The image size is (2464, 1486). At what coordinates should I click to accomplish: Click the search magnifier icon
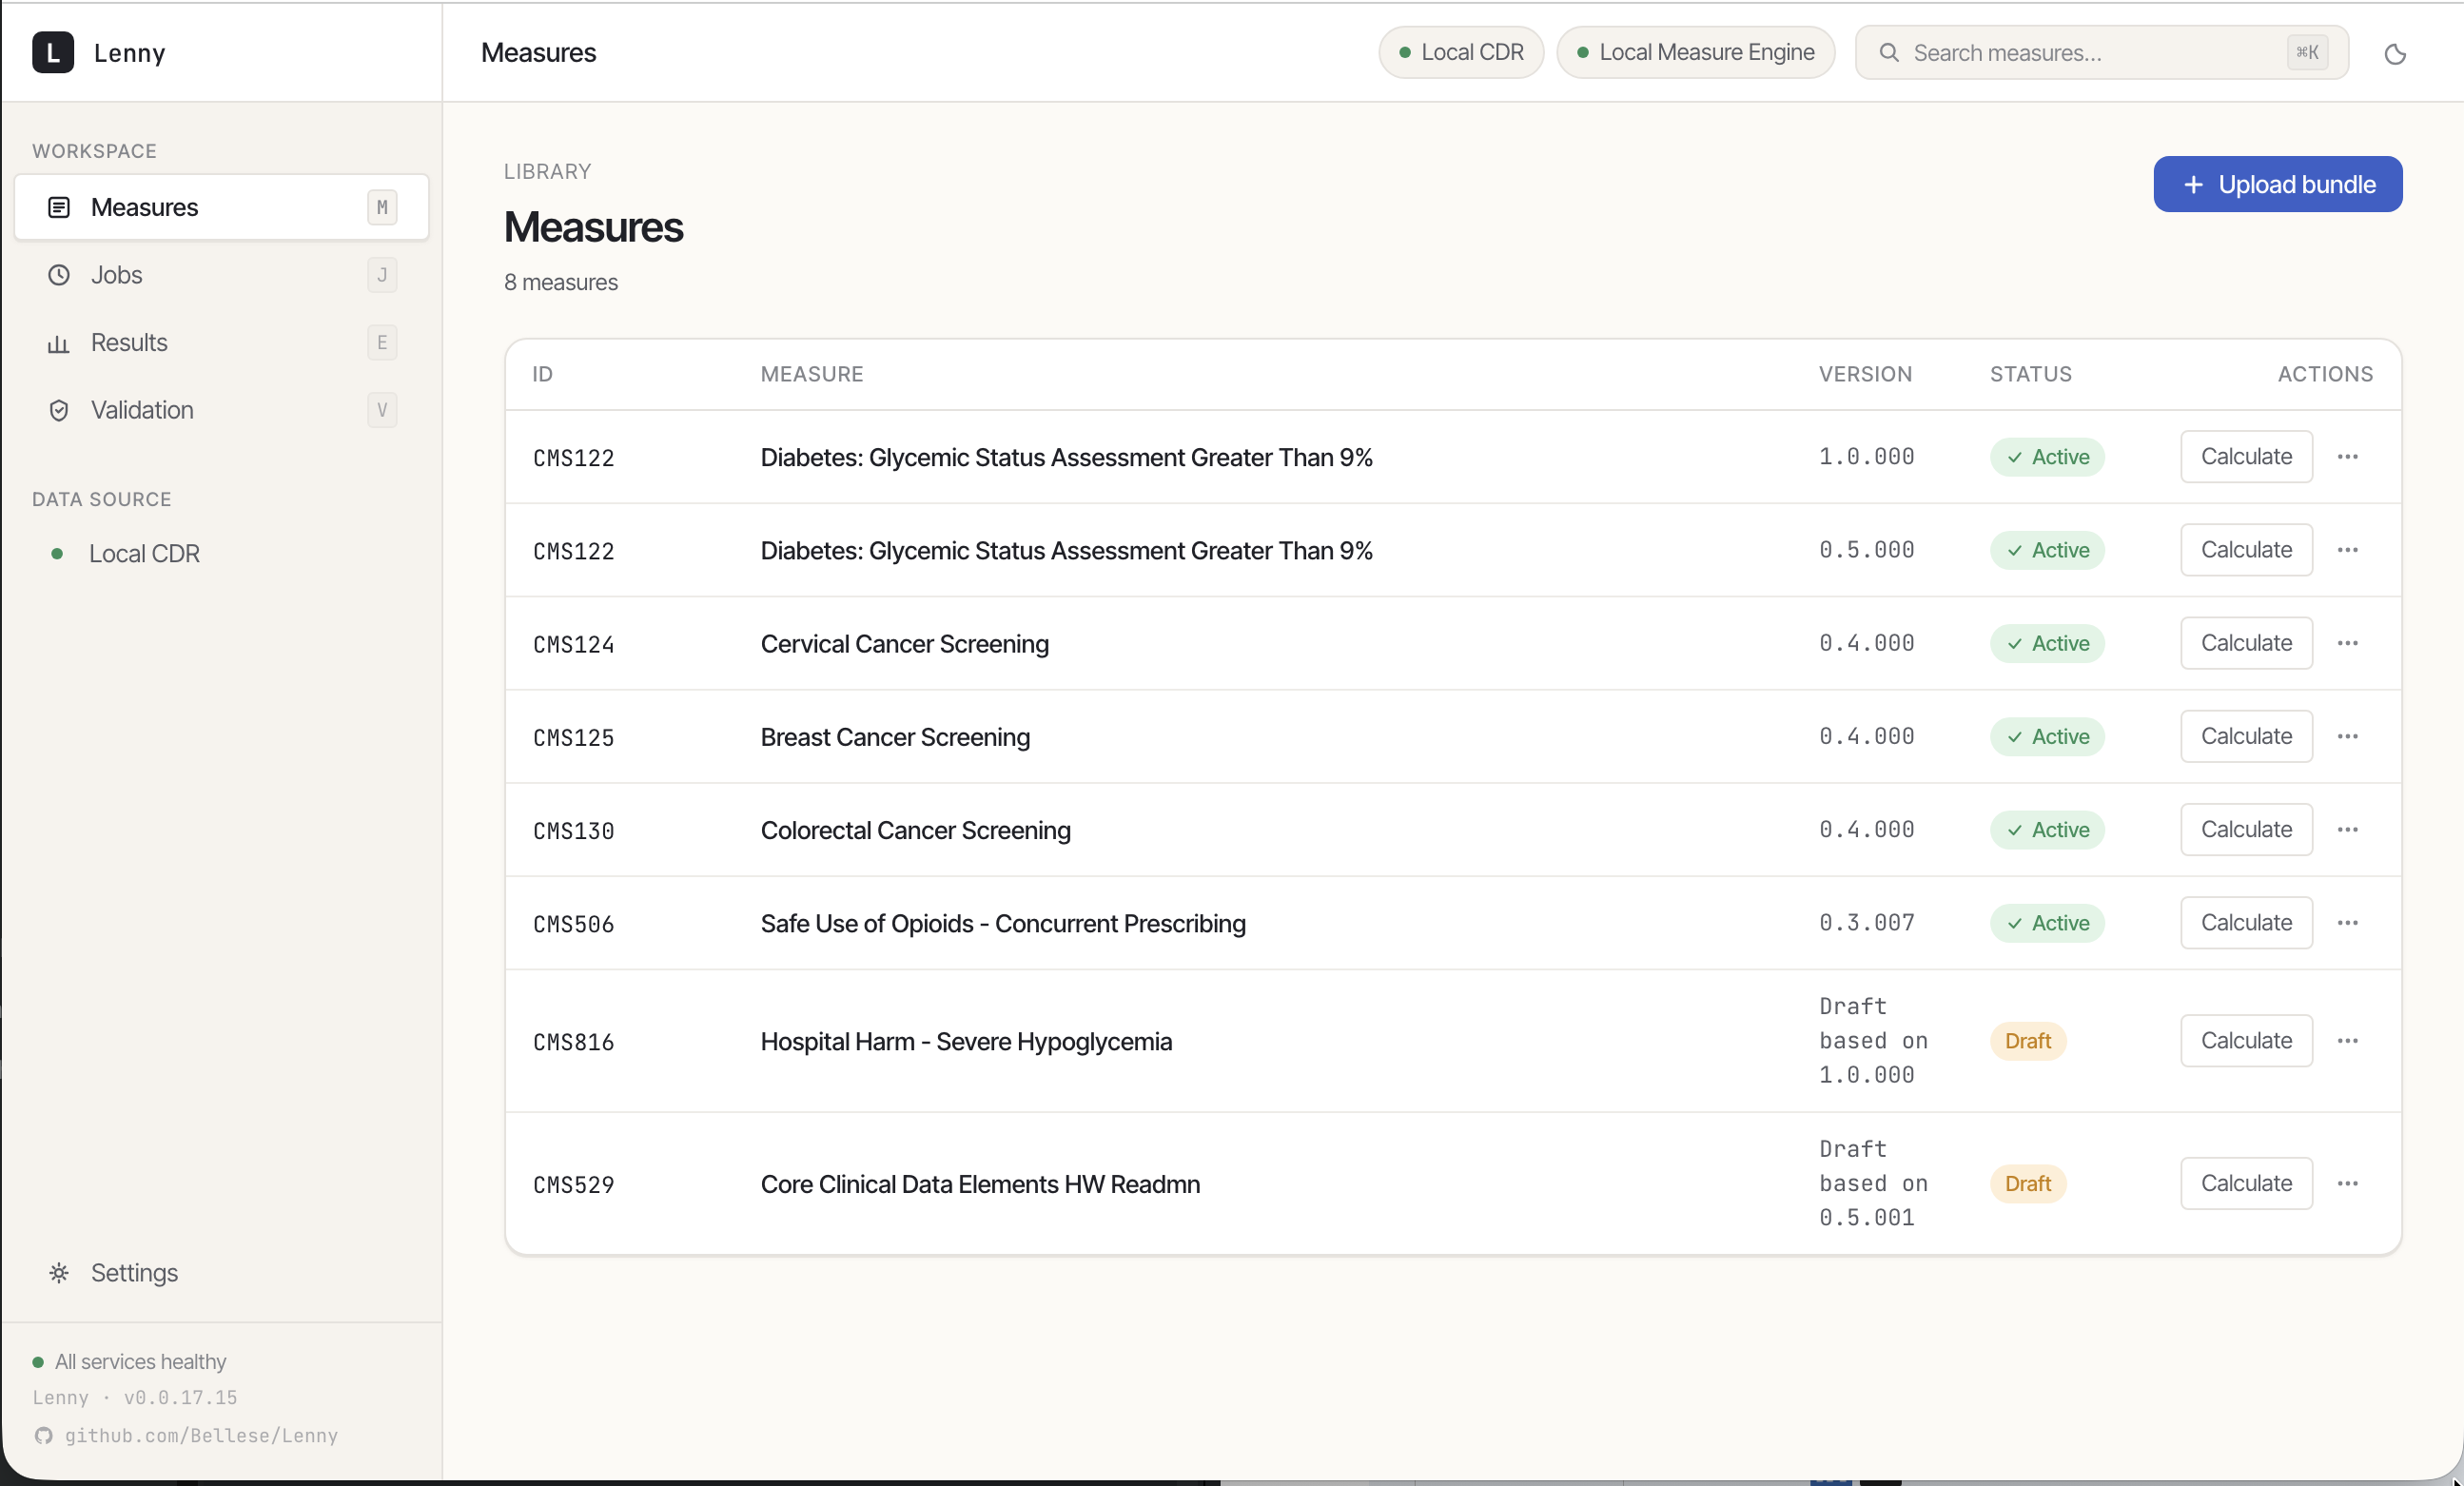(x=1889, y=52)
